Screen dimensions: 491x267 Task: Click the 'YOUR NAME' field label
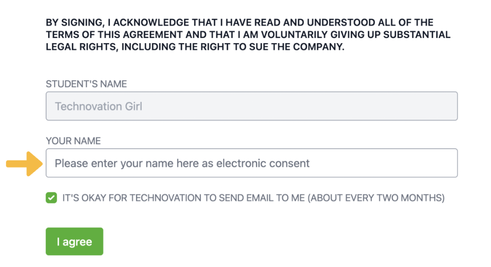73,141
